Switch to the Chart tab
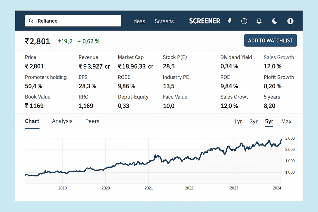The image size is (318, 212). pos(32,121)
